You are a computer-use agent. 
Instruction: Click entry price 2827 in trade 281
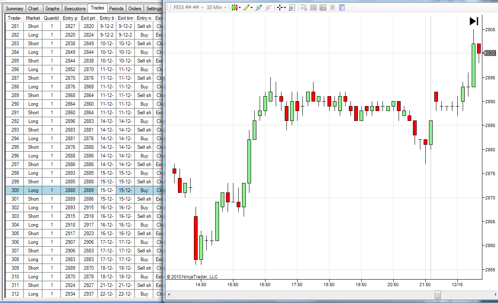70,26
